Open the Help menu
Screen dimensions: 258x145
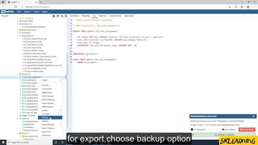click(45, 12)
